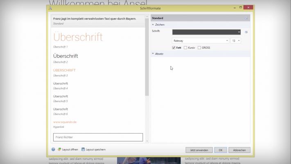This screenshot has height=164, width=291.
Task: Click the Layout öffnen folder icon
Action: [59, 150]
